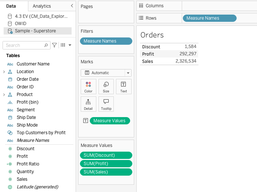Open the field filter funnel icon
The height and width of the screenshot is (192, 257).
pyautogui.click(x=54, y=45)
